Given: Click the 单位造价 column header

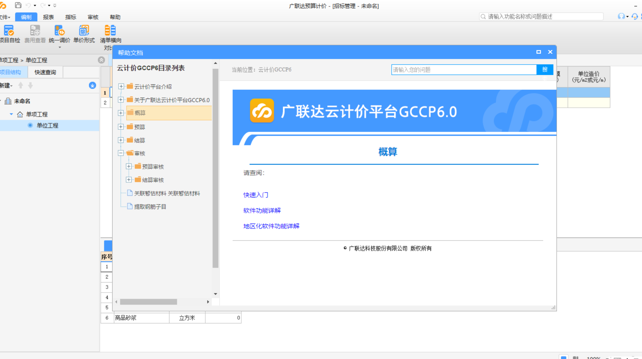Looking at the screenshot, I should 589,77.
